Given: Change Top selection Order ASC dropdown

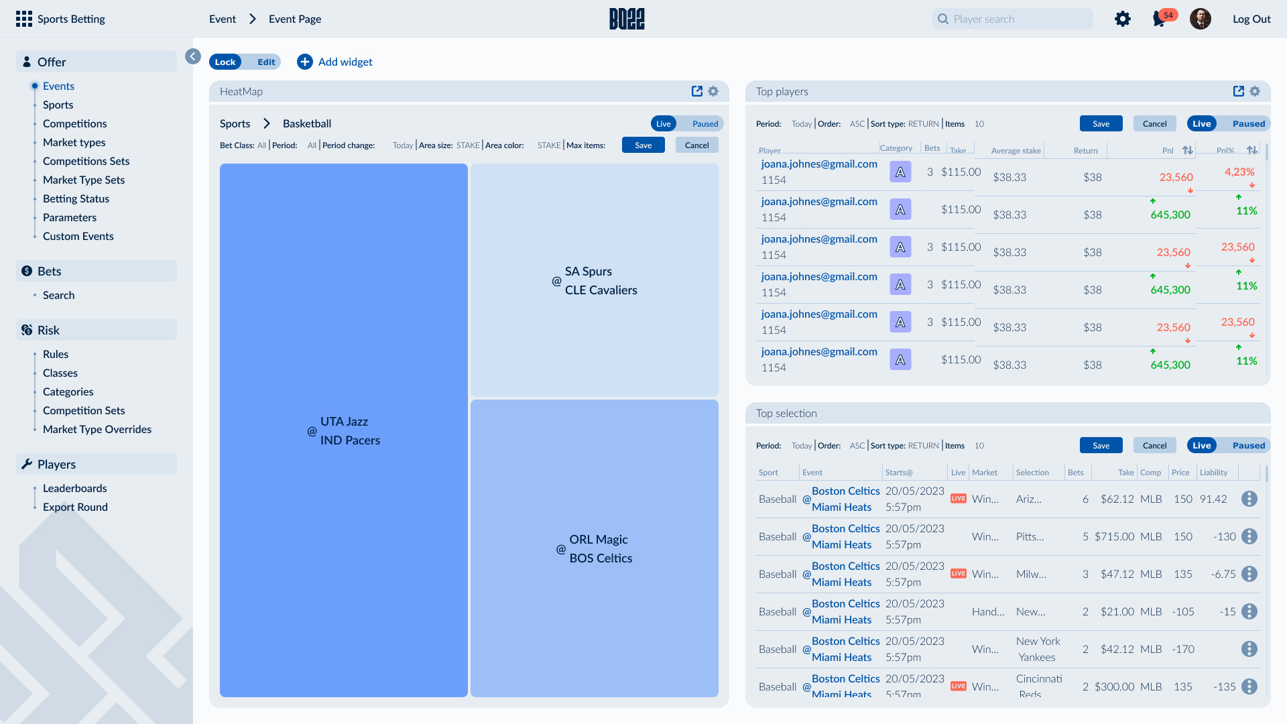Looking at the screenshot, I should 857,445.
